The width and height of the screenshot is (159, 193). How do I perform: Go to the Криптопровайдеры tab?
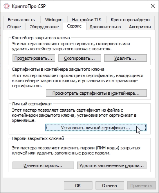pos(130,20)
